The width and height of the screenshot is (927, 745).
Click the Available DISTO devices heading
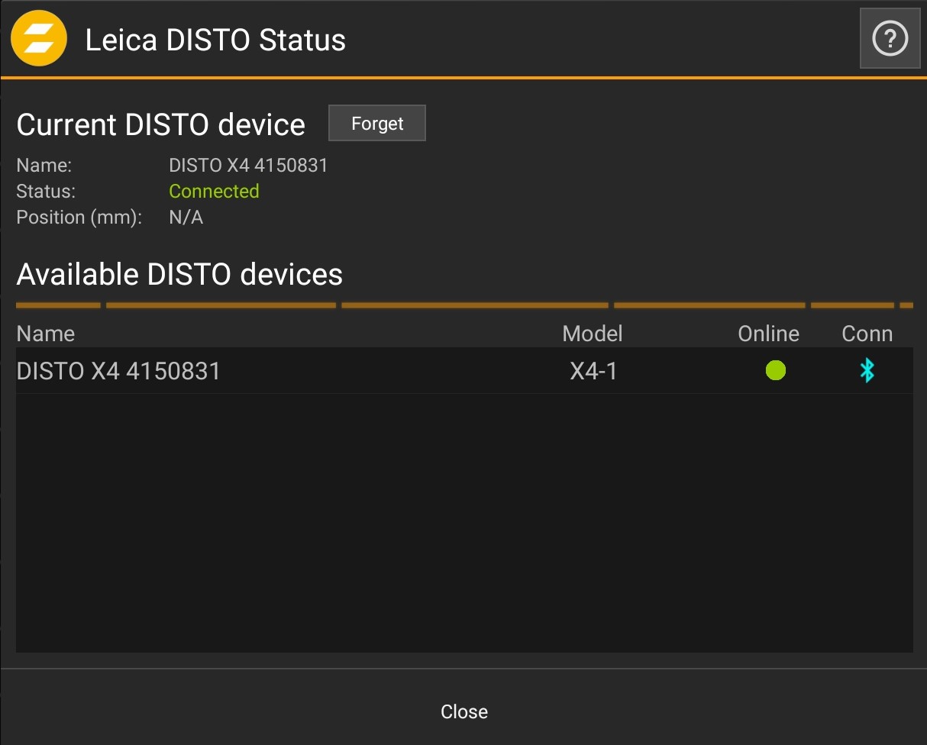click(x=179, y=274)
